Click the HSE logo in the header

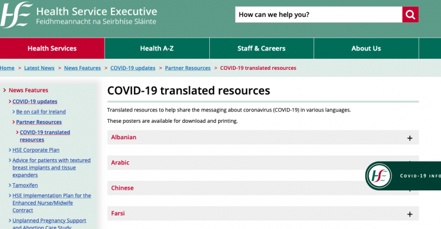point(16,15)
